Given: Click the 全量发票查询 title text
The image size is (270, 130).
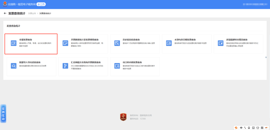Looking at the screenshot, I should click(x=25, y=40).
